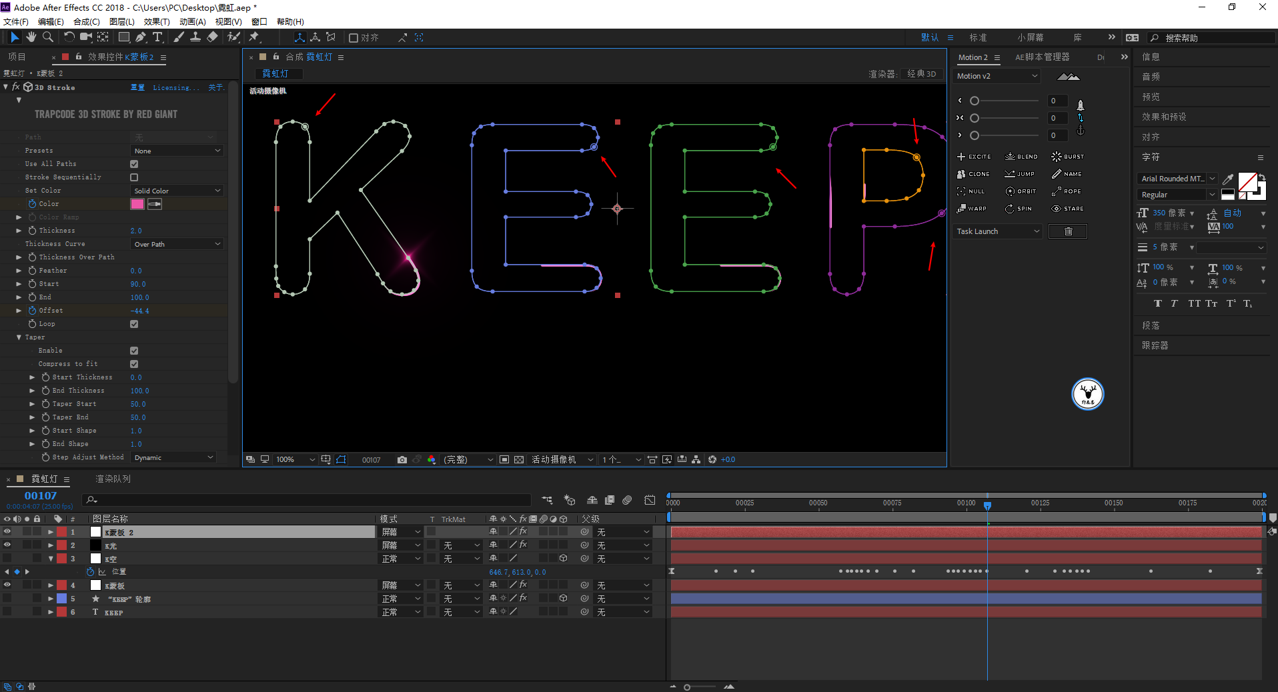Screen dimensions: 1278x692
Task: Collapse the Taper group
Action: [x=19, y=337]
